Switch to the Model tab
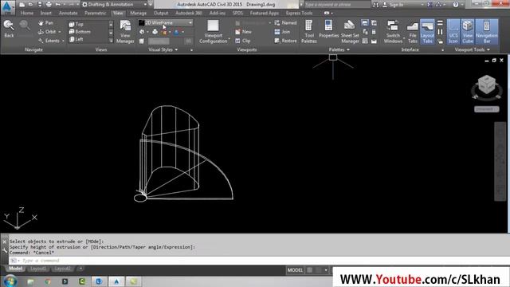510x287 pixels. coord(15,269)
